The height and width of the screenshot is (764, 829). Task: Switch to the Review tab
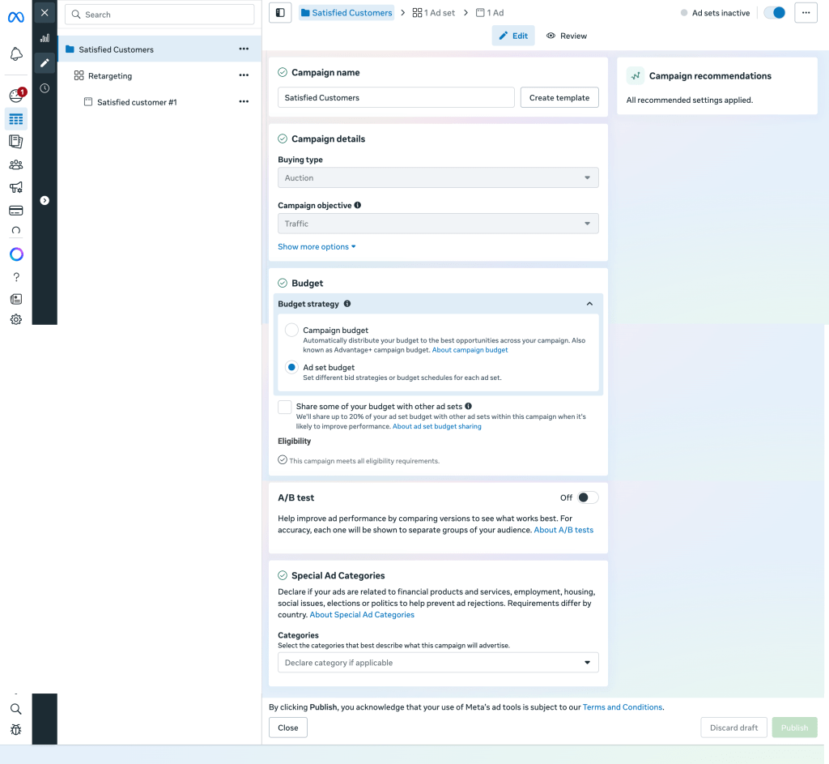tap(567, 36)
